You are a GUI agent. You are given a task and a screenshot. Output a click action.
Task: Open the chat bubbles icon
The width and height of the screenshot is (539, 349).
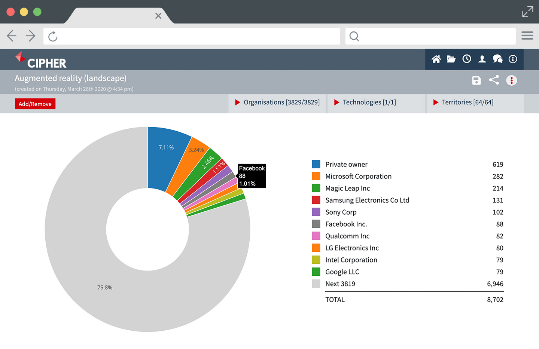(497, 59)
